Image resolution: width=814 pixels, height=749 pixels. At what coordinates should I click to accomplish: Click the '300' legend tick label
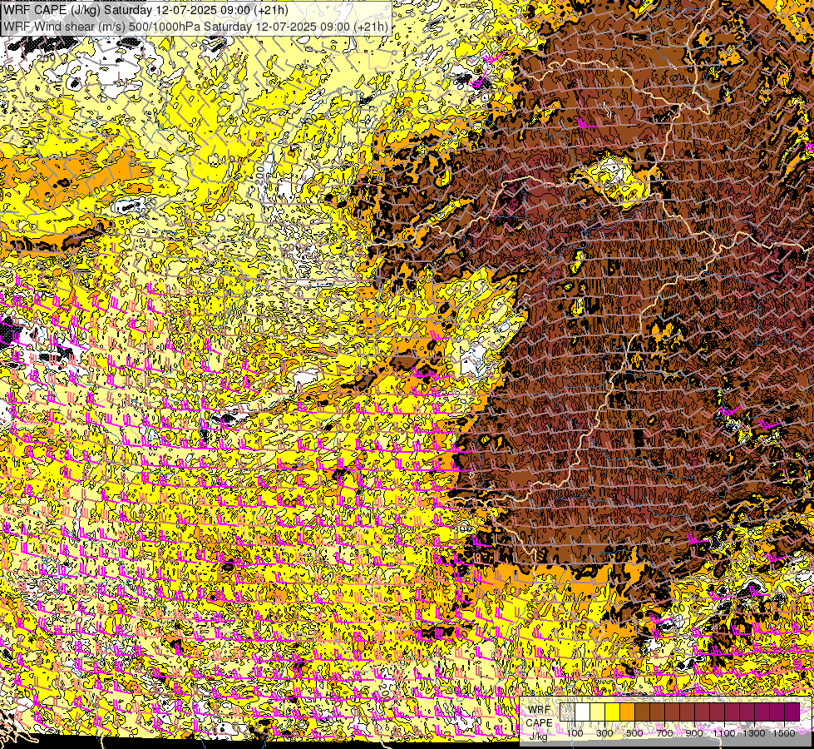(604, 733)
